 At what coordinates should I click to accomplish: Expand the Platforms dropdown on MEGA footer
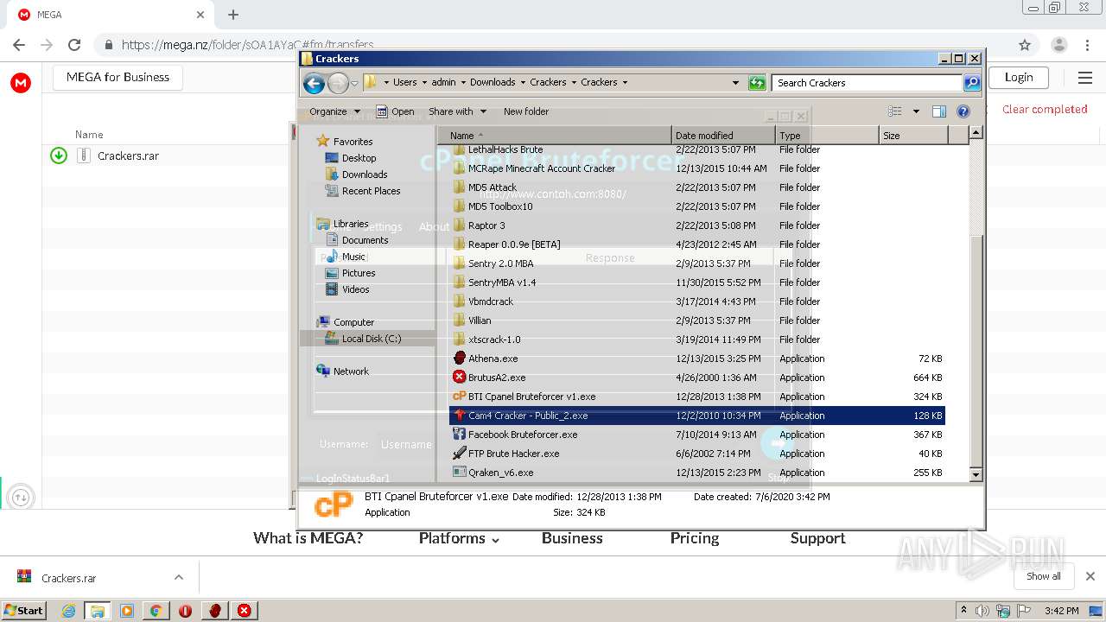[496, 540]
